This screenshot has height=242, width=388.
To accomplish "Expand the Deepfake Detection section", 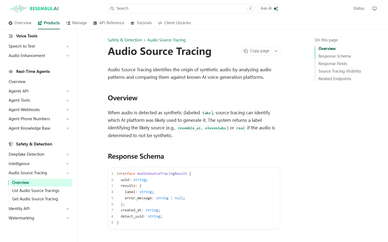I will (x=68, y=155).
